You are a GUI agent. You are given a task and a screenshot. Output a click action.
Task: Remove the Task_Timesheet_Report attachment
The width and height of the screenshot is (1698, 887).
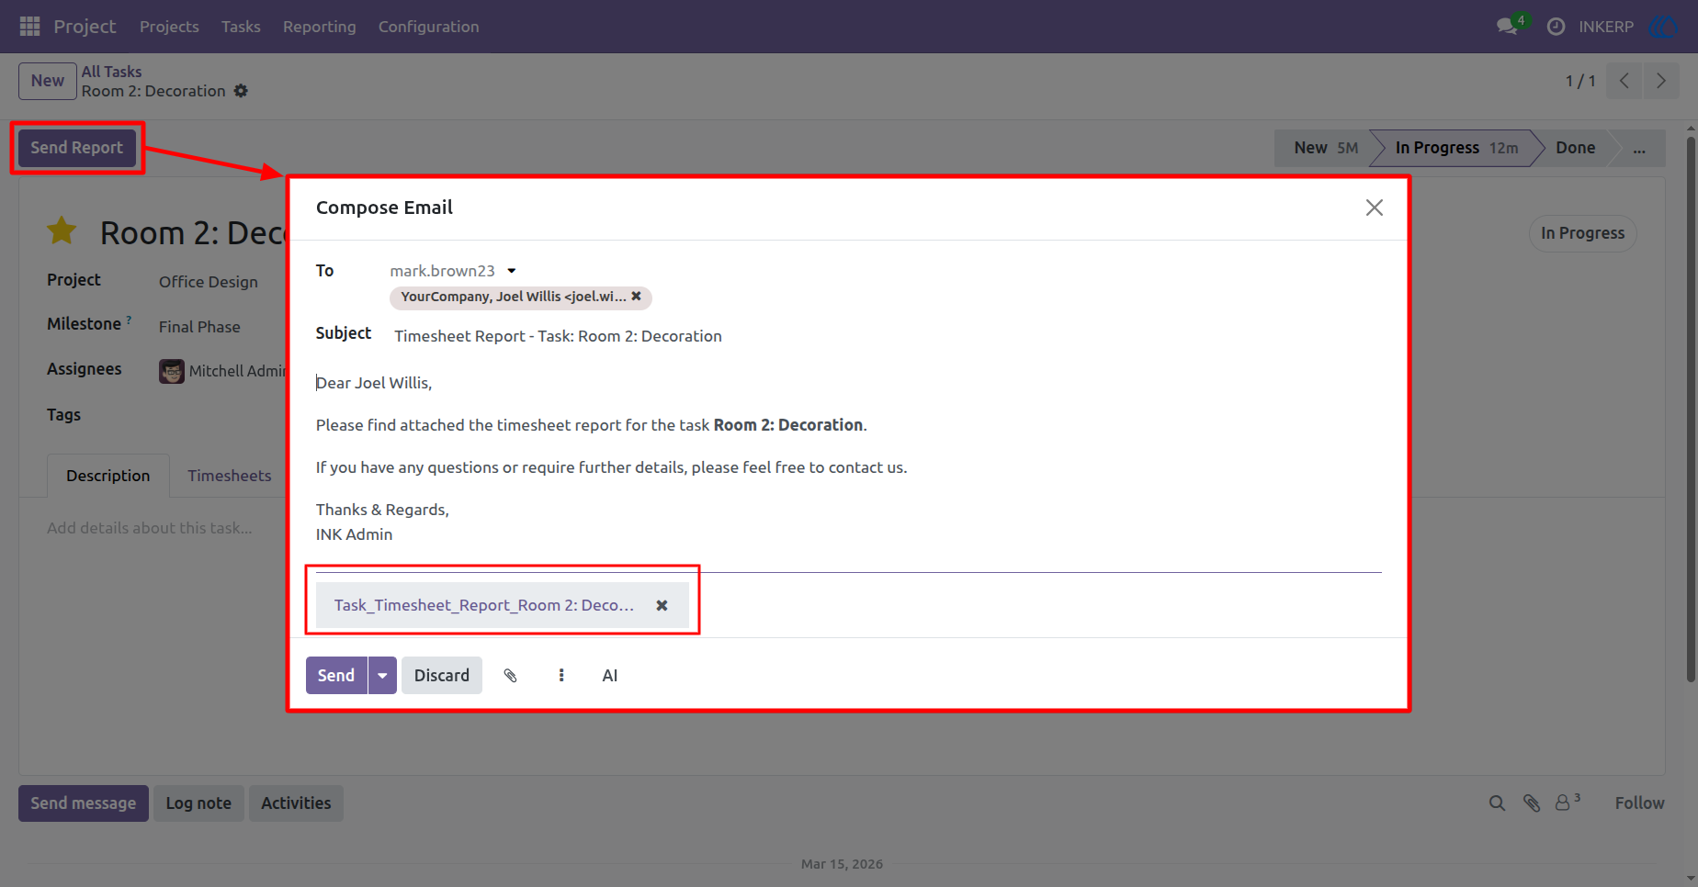662,606
